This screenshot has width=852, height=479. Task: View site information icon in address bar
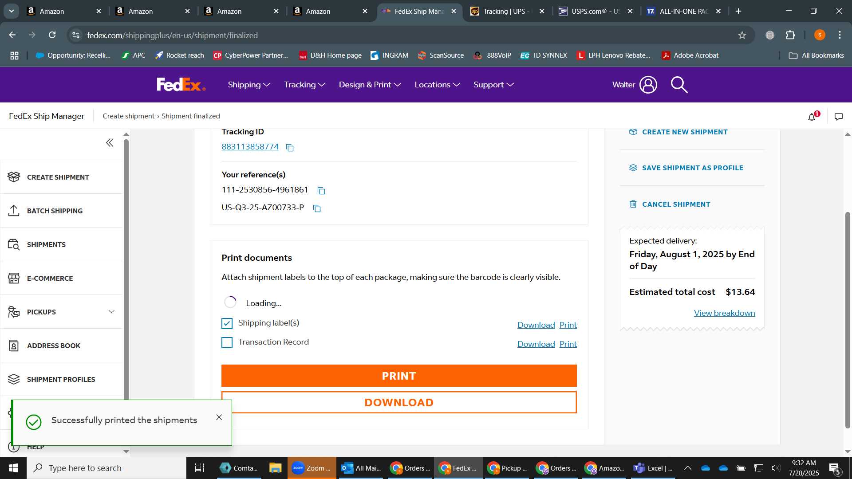coord(76,35)
